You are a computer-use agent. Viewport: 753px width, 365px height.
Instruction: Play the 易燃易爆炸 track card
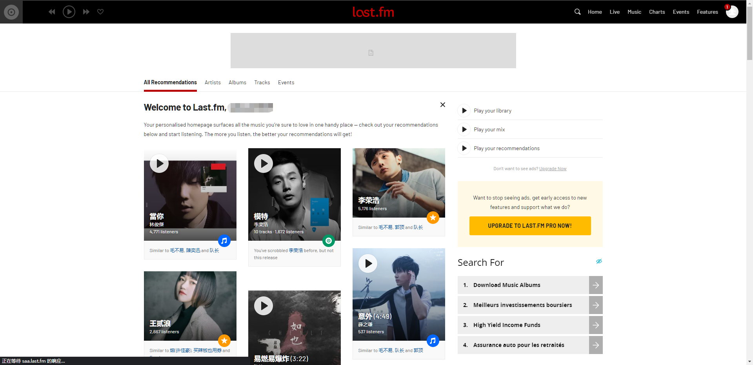(x=264, y=306)
